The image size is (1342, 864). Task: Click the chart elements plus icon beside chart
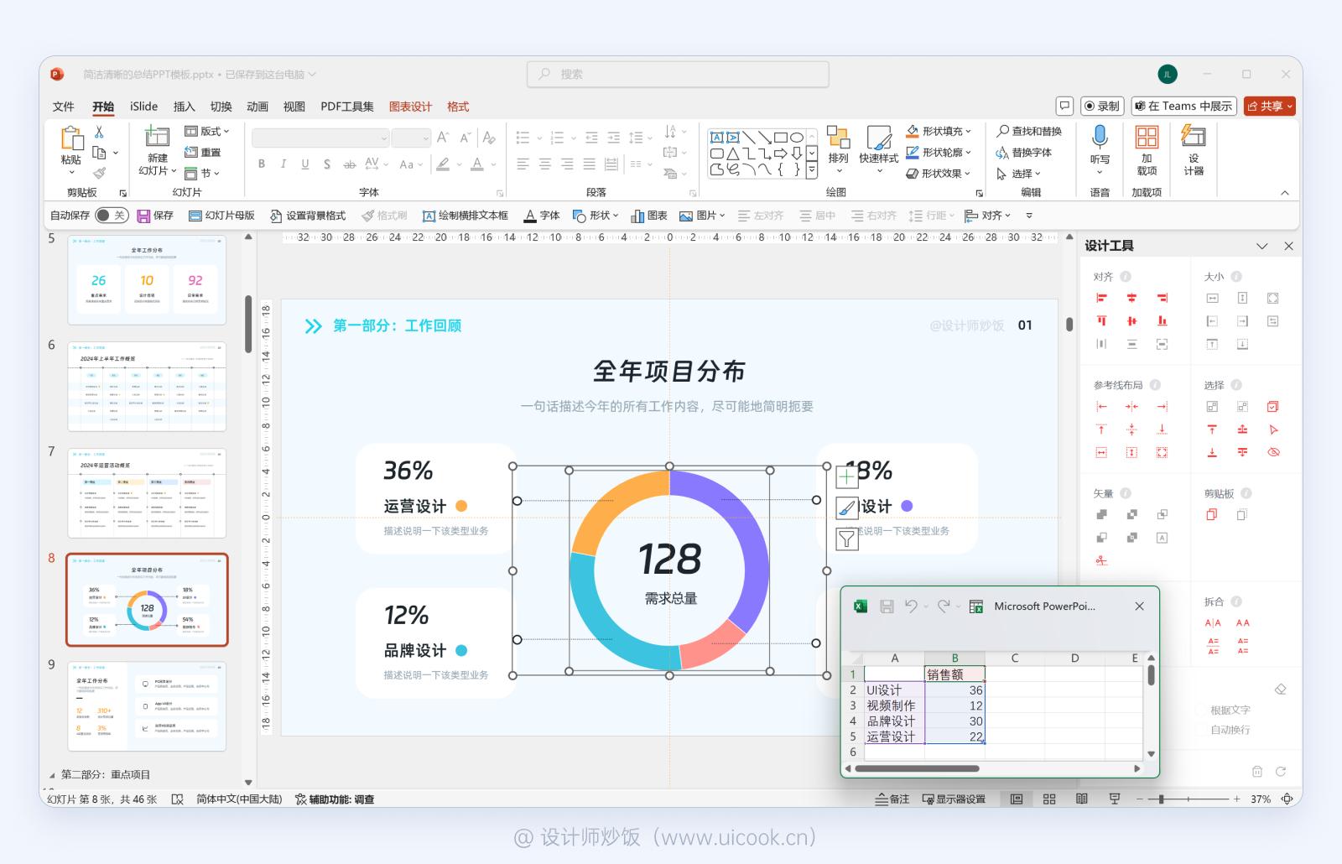coord(847,477)
